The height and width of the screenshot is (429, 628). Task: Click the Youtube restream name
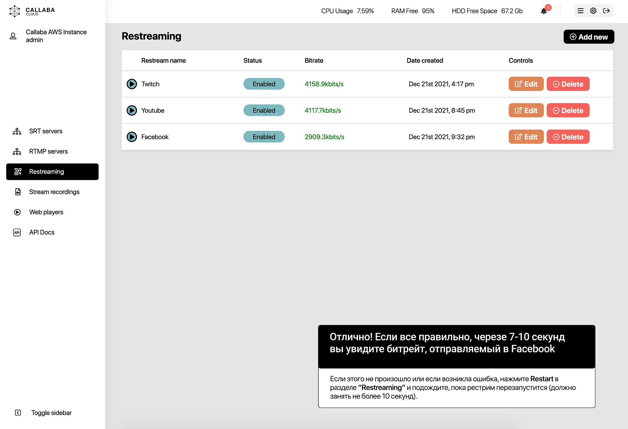click(x=153, y=110)
